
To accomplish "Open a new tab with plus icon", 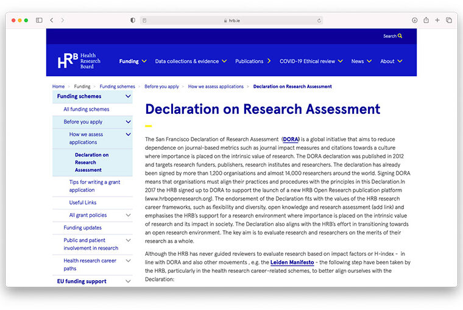I will [x=437, y=19].
